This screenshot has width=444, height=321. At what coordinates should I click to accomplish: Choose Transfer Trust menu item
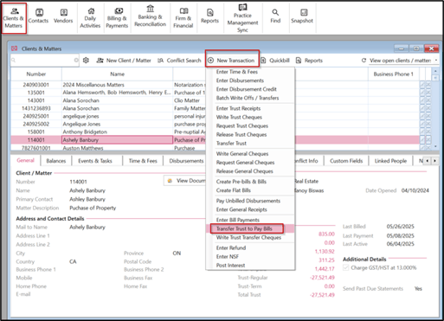231,143
